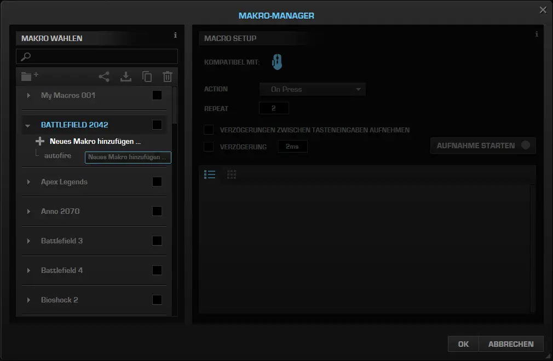553x361 pixels.
Task: Click Neues Makro hinzufügen entry
Action: (x=95, y=141)
